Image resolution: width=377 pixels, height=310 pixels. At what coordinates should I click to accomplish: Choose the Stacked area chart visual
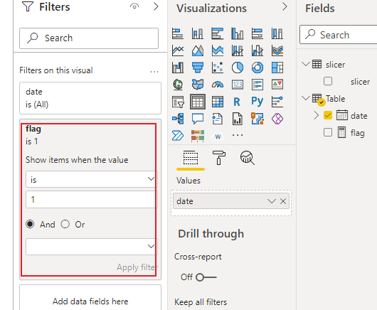pyautogui.click(x=218, y=50)
